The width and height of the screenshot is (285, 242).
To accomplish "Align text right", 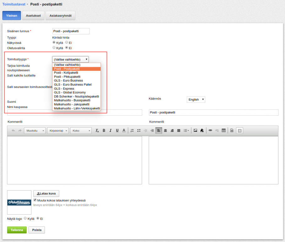I will (172, 130).
